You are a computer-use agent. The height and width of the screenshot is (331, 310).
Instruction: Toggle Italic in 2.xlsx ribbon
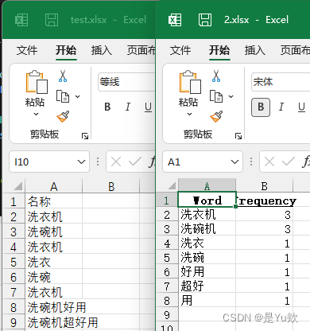pos(281,107)
